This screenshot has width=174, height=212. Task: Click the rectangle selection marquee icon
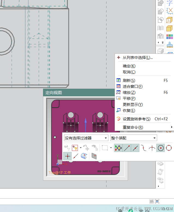click(x=105, y=148)
